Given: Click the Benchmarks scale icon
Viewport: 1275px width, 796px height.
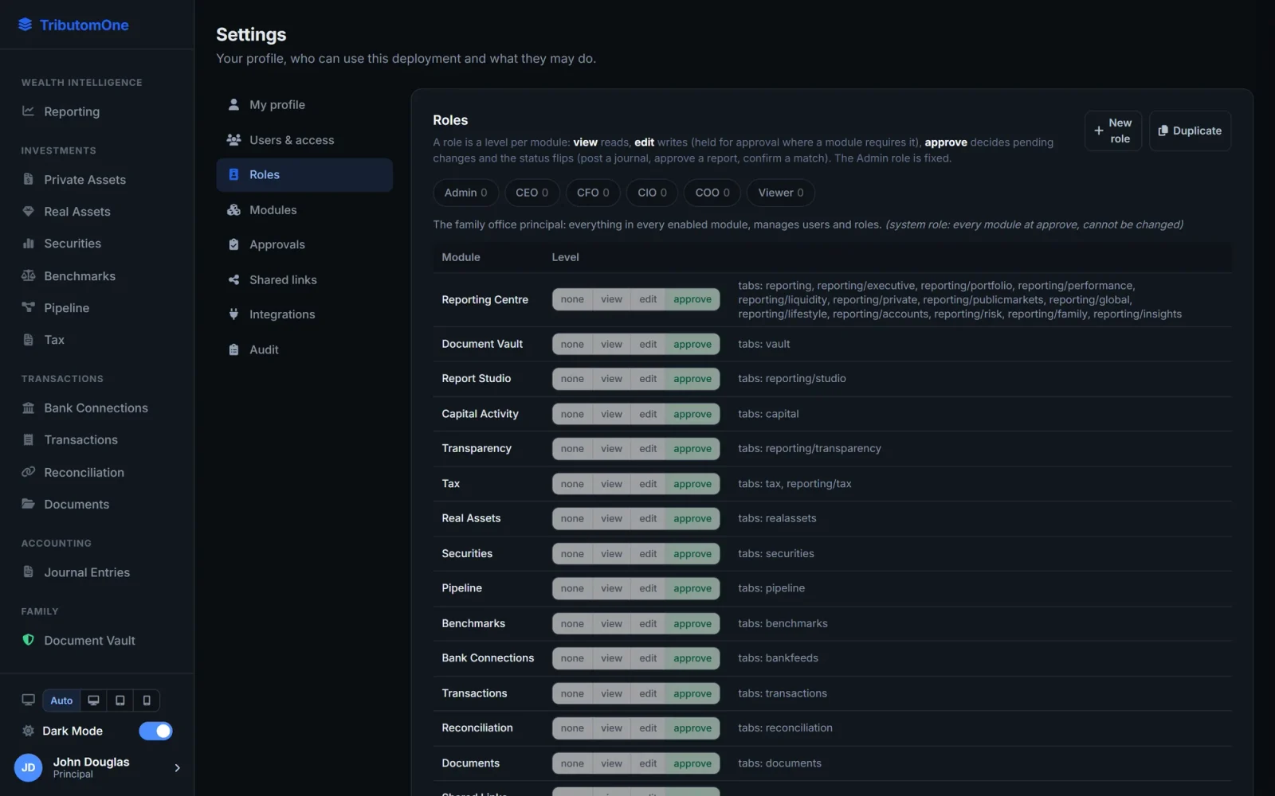Looking at the screenshot, I should [28, 276].
